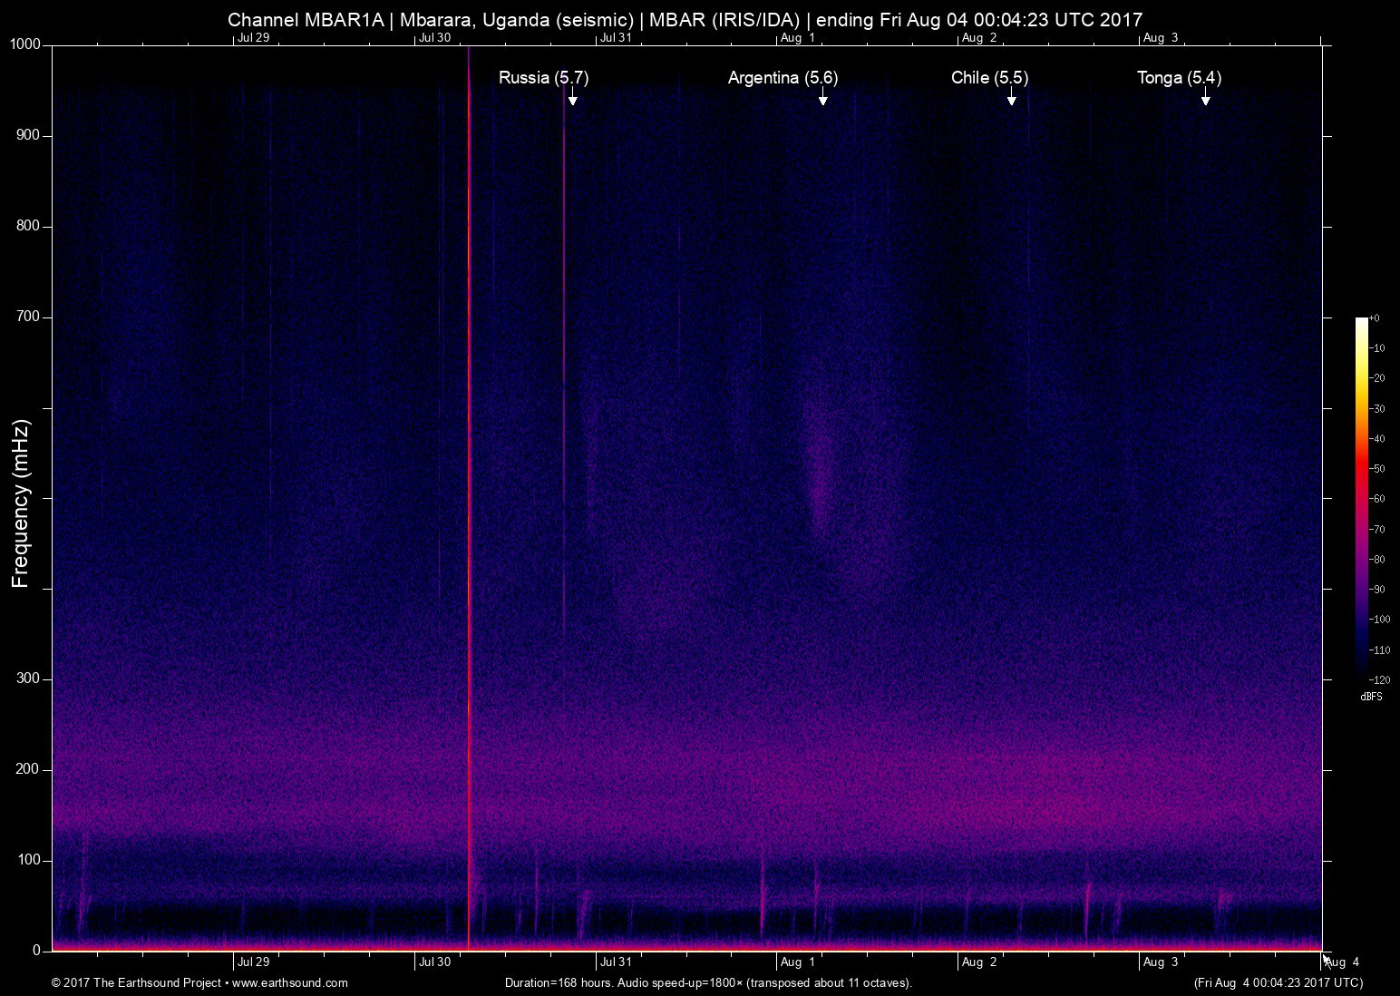Click the Tonga (5.4) earthquake arrow
The height and width of the screenshot is (996, 1400).
tap(1206, 100)
